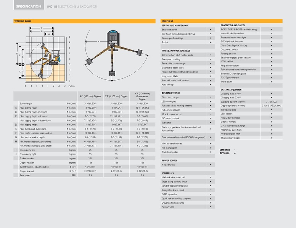Click the Hydraulic quick hitch entry

pyautogui.click(x=230, y=134)
